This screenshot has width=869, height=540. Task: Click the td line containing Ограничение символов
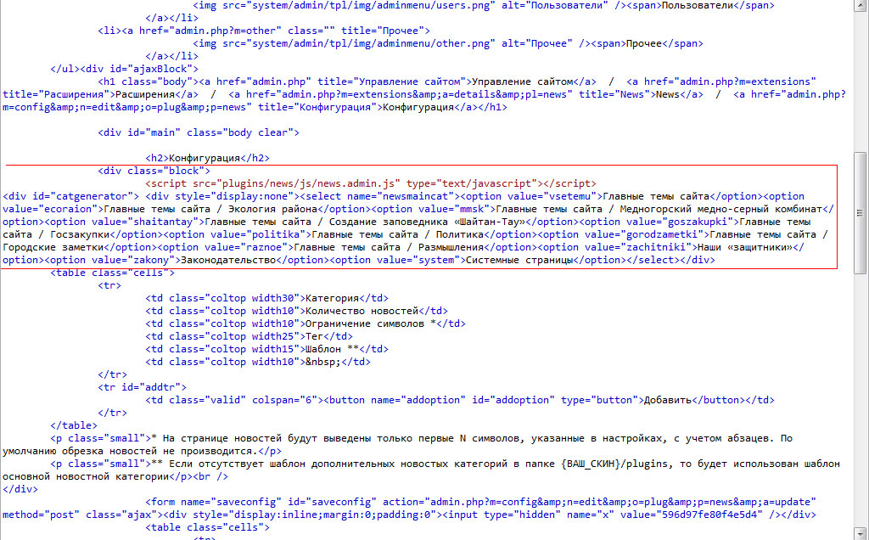pyautogui.click(x=305, y=324)
